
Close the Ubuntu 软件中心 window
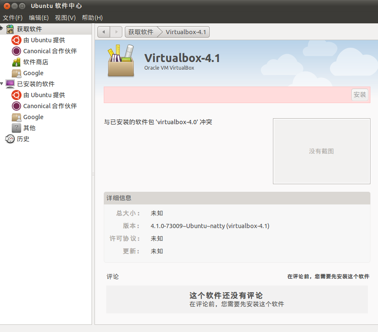point(7,6)
